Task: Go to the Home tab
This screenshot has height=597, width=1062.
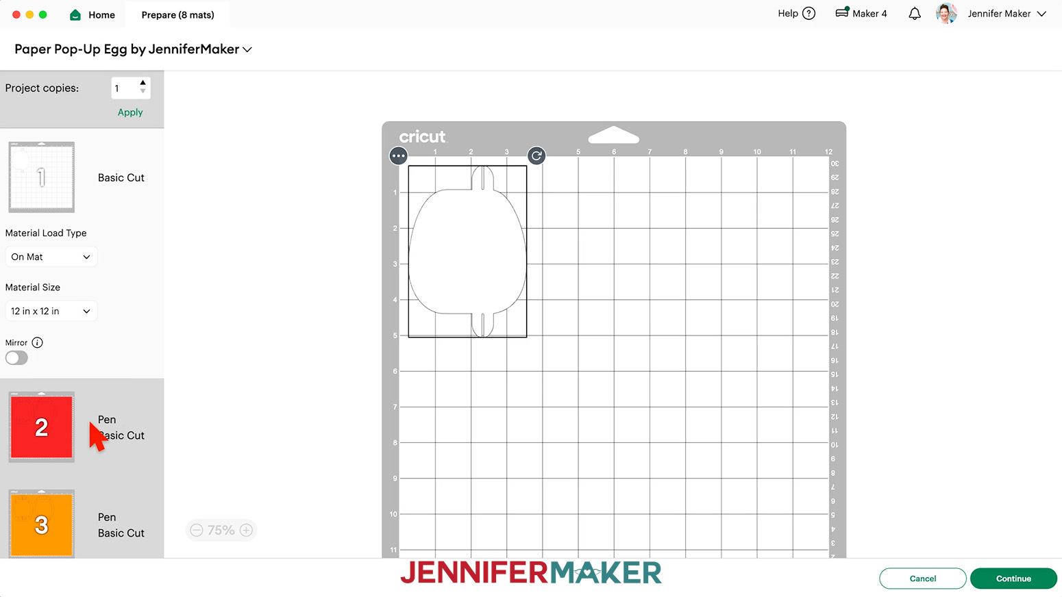Action: (92, 14)
